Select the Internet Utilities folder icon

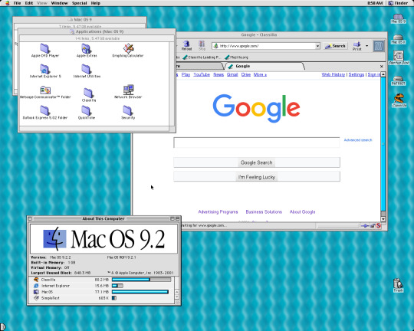click(87, 69)
